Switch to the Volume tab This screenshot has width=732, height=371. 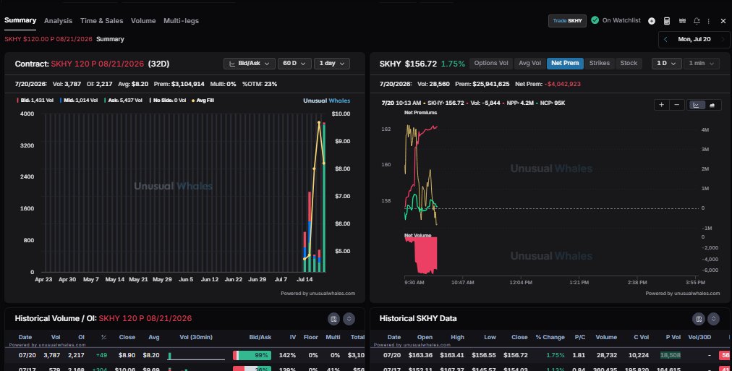click(143, 21)
